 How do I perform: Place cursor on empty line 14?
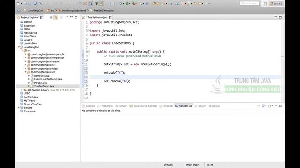click(185, 77)
